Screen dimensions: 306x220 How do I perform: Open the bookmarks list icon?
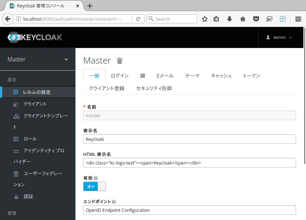coord(216,19)
